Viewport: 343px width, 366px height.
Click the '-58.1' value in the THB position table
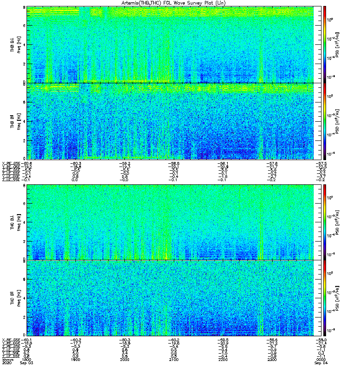coord(223,163)
